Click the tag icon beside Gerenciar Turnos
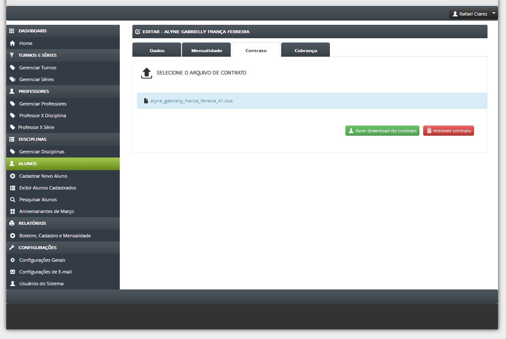This screenshot has width=506, height=339. pos(12,68)
